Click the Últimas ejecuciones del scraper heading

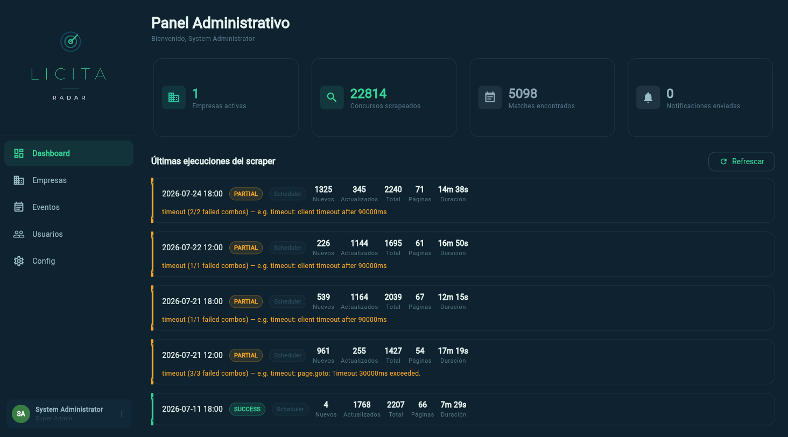coord(213,161)
